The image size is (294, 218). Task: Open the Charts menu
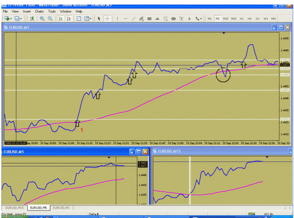(x=39, y=11)
